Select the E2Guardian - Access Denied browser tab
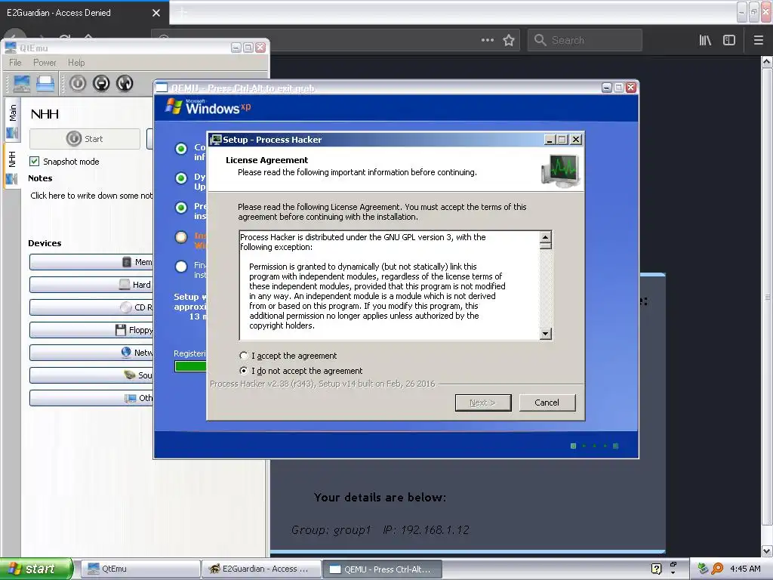This screenshot has height=580, width=773. point(85,13)
